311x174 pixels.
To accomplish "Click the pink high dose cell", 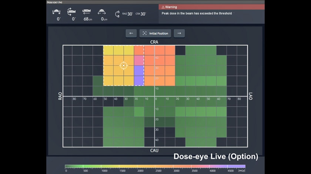I will (x=139, y=60).
